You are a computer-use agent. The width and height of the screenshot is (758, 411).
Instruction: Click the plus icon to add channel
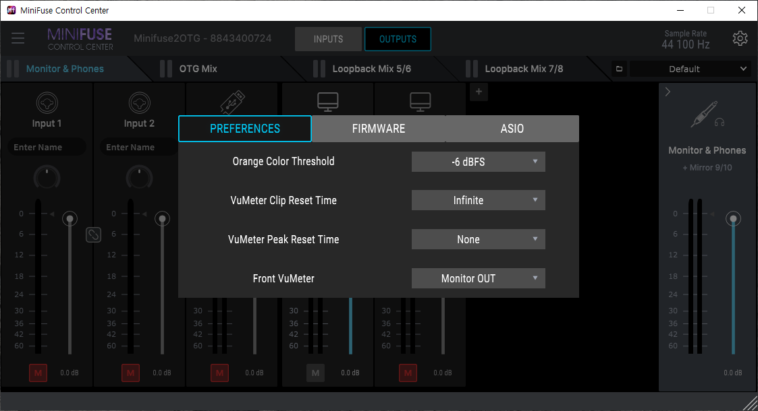pos(478,92)
